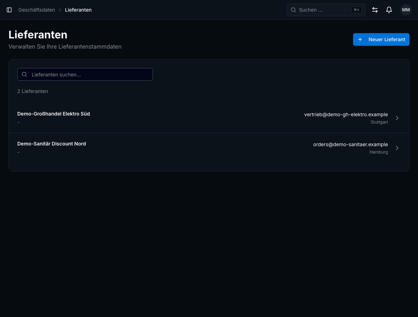
Task: Click the magnifier icon in global search
Action: tap(293, 10)
